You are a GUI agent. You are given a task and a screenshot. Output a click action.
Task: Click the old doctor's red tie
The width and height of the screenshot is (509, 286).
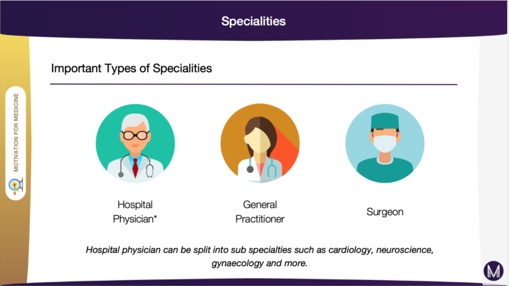click(135, 167)
